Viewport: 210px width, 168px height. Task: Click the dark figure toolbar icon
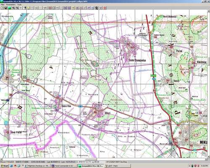[96, 8]
